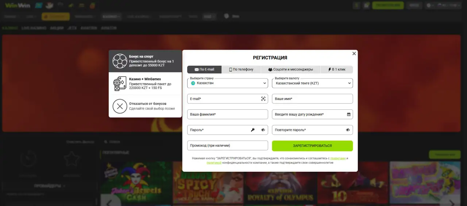The image size is (467, 206).
Task: Click the soccer ball sport bonus icon
Action: (120, 61)
